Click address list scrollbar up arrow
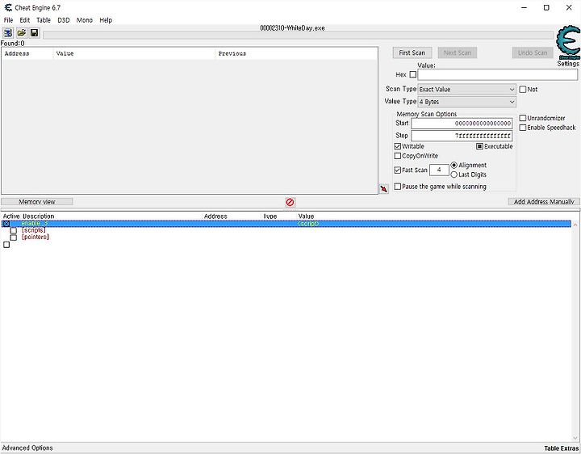Image resolution: width=581 pixels, height=454 pixels. tap(575, 225)
